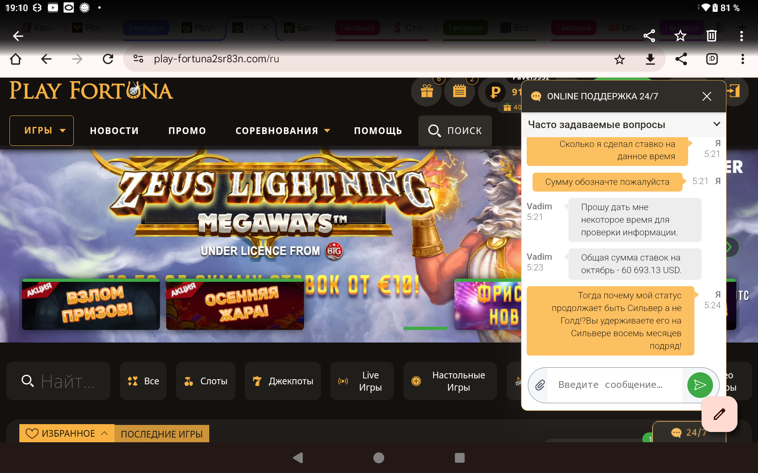Click the gift box bonuses icon
758x473 pixels.
[x=426, y=91]
